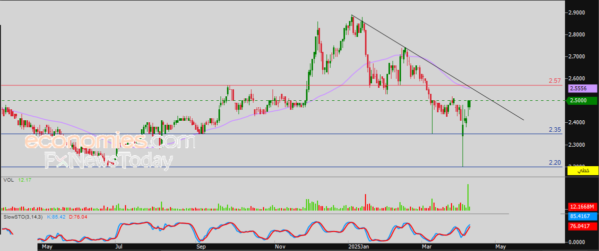The height and width of the screenshot is (251, 599).
Task: Select the purple 2.5556 moving average tag
Action: [582, 88]
